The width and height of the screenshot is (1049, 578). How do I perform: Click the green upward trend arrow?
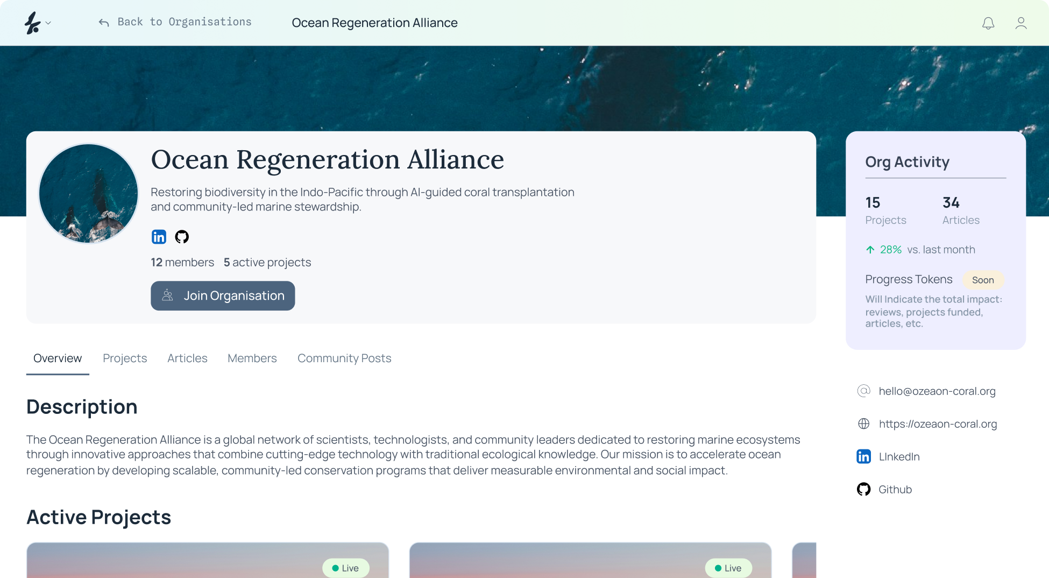[870, 250]
